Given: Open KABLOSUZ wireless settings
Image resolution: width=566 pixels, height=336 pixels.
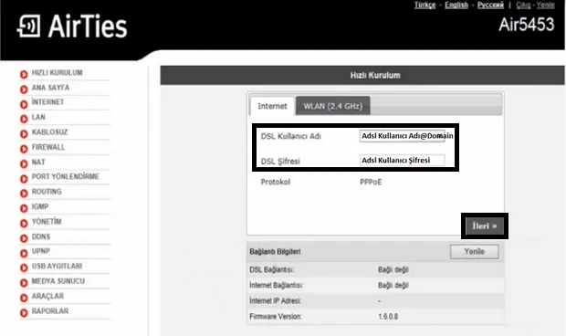Looking at the screenshot, I should [x=49, y=132].
